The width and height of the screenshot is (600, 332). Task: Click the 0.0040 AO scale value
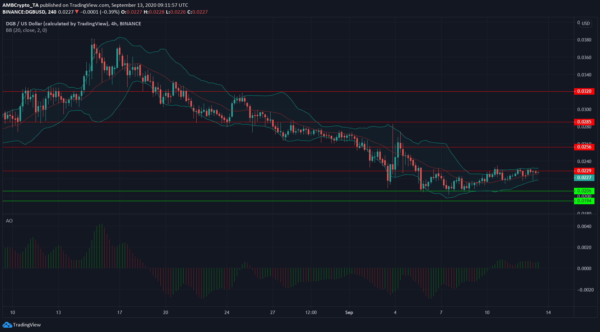(584, 226)
